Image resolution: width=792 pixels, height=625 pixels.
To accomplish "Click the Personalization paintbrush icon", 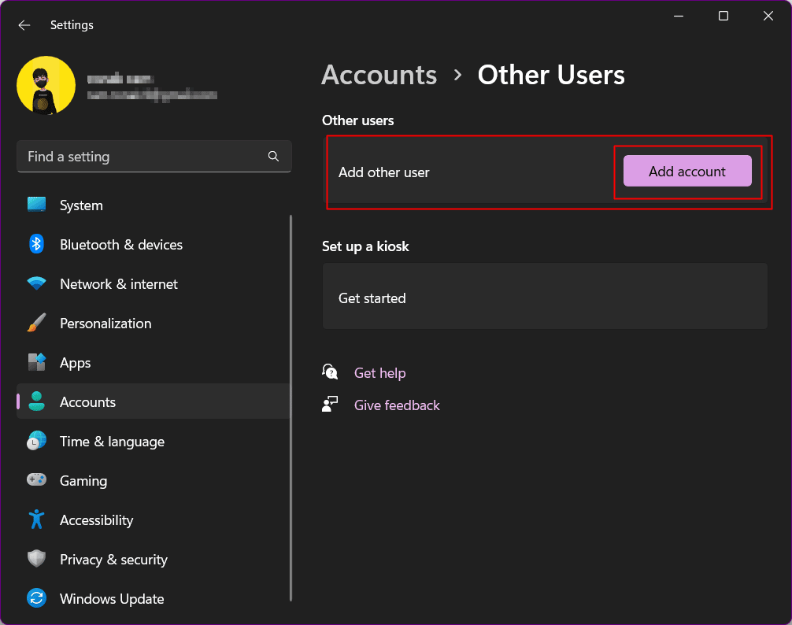I will (x=36, y=323).
